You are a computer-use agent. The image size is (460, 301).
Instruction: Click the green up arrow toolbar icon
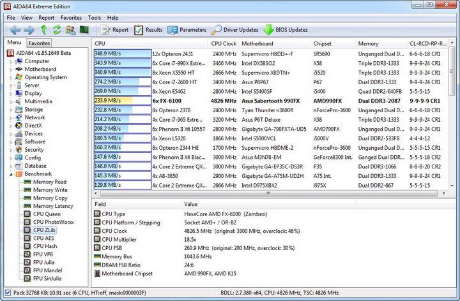43,30
